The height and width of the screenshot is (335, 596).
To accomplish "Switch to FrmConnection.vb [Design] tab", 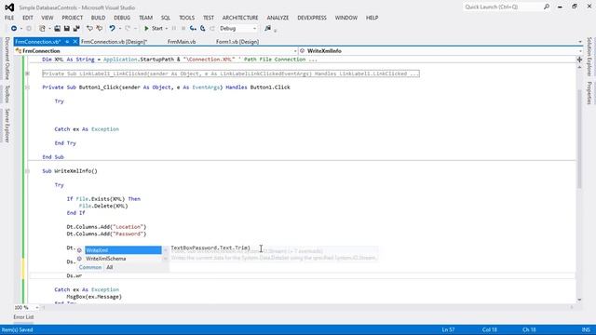I will coord(114,42).
